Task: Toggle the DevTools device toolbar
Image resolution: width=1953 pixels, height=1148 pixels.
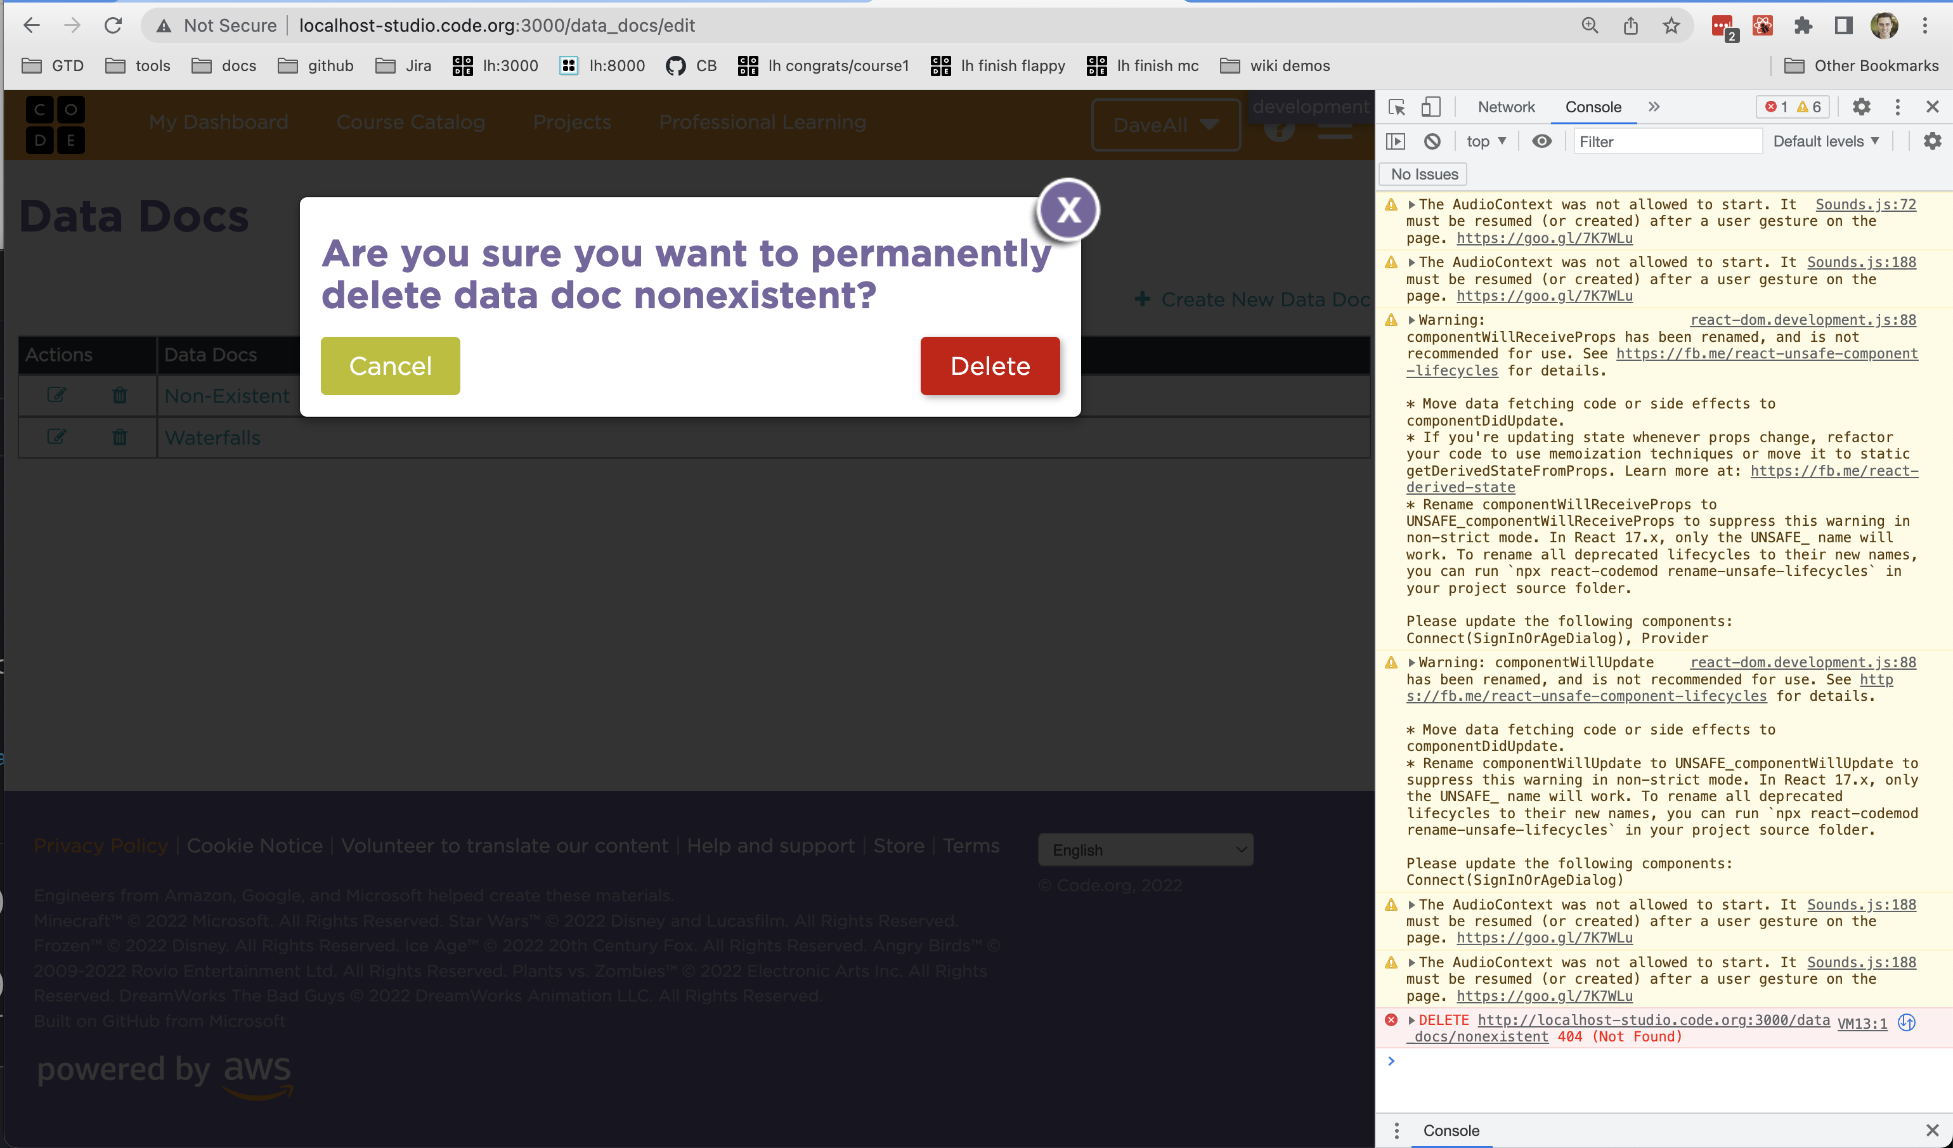Action: click(x=1431, y=107)
